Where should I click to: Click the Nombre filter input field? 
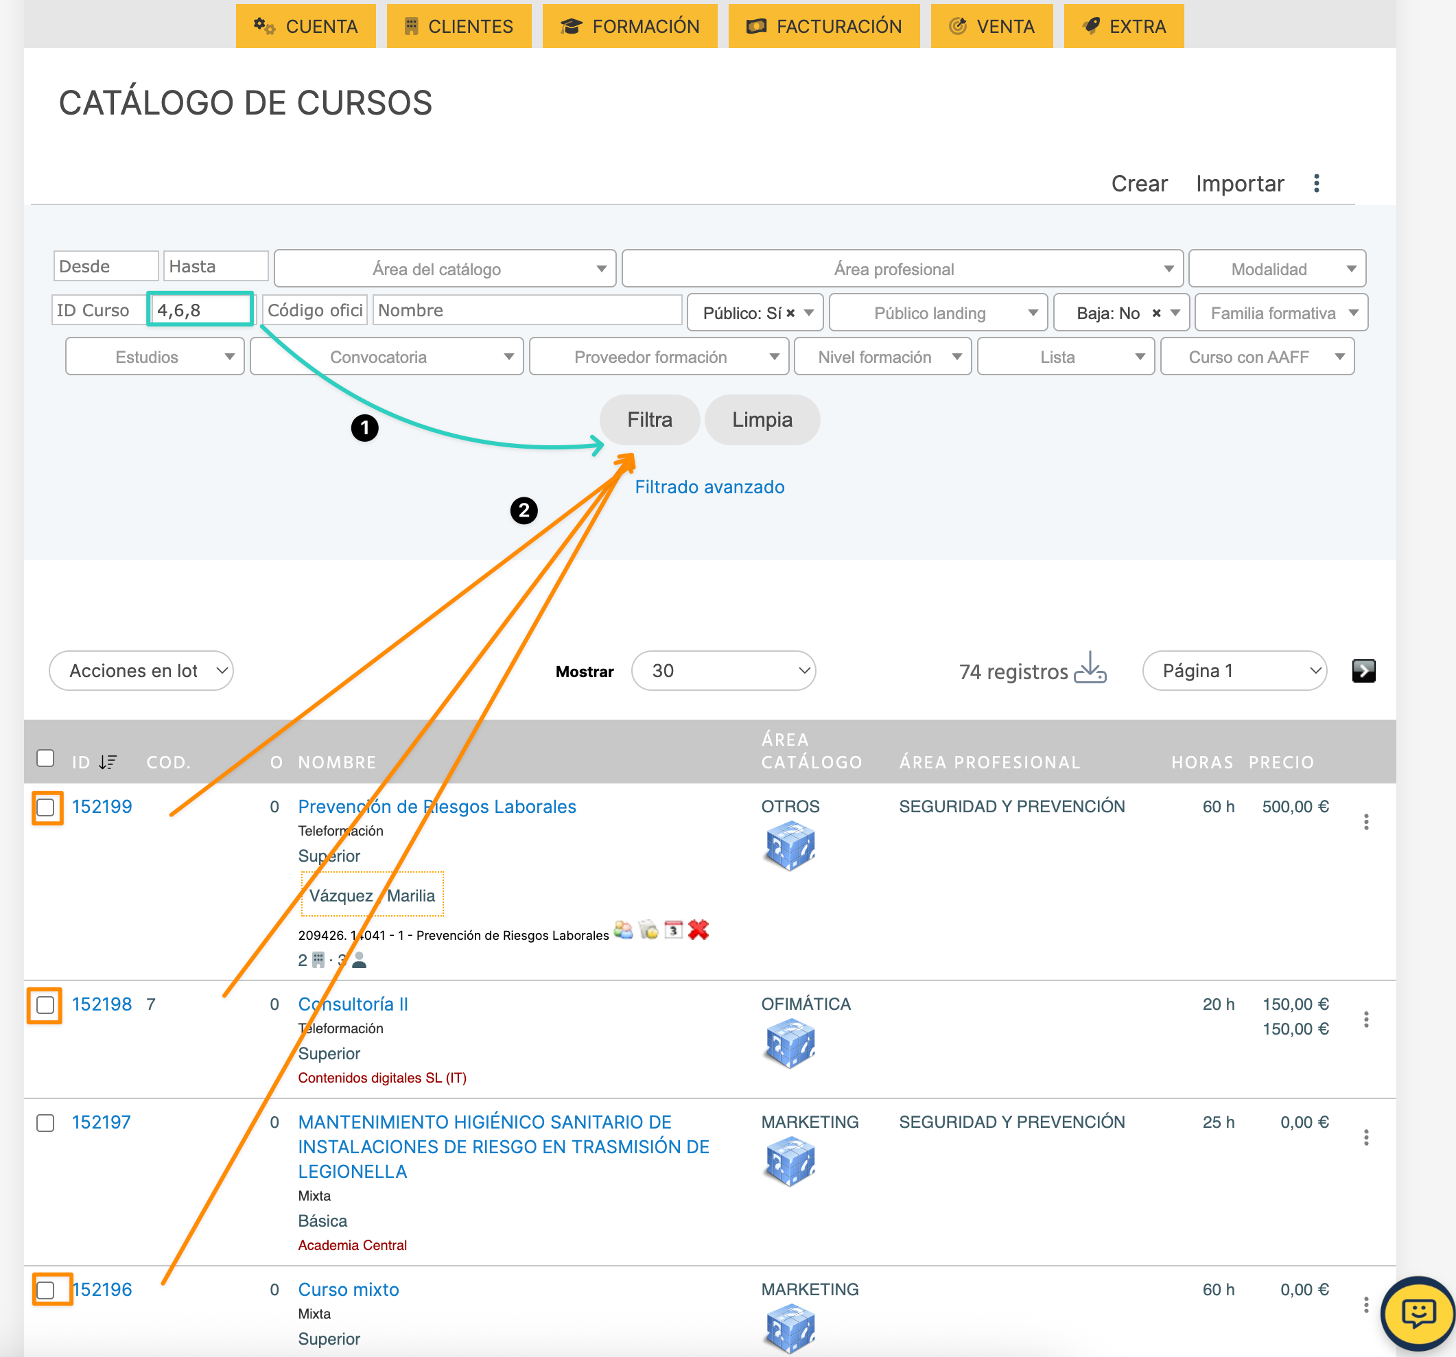(526, 310)
